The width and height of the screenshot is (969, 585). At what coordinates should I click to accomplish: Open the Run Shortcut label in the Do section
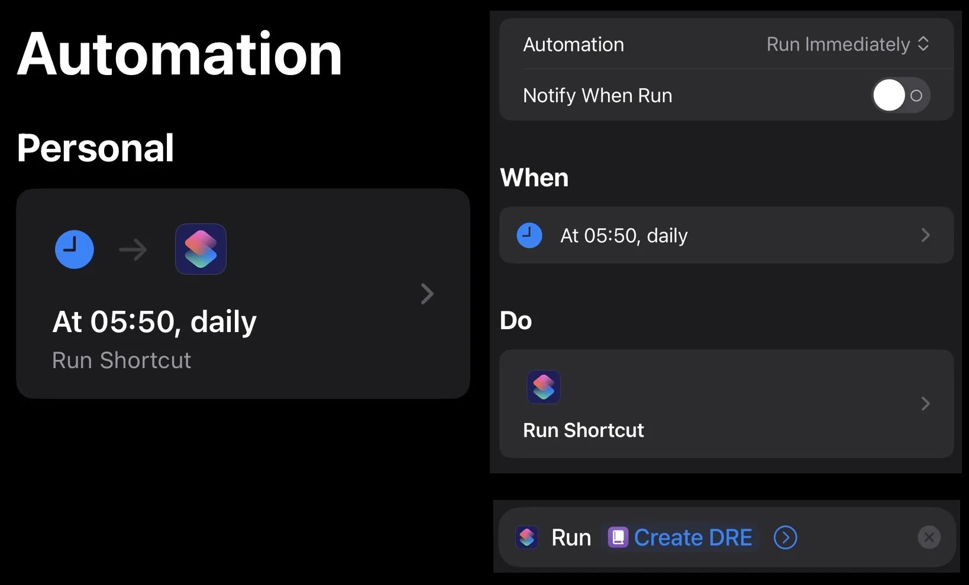pyautogui.click(x=583, y=430)
